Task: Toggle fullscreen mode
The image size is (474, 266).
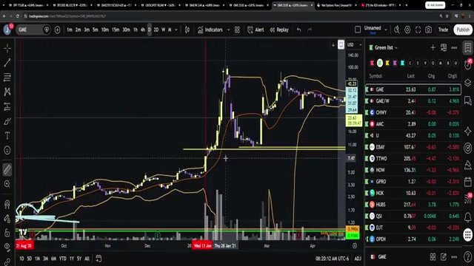Action: [x=418, y=30]
